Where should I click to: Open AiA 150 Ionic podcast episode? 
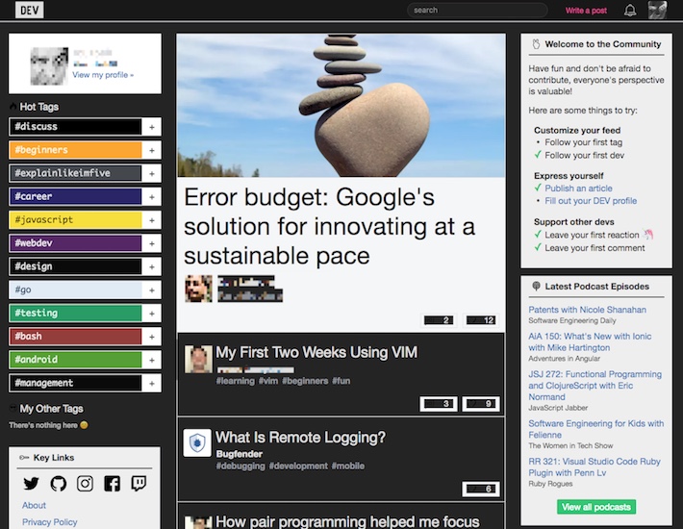pos(590,341)
